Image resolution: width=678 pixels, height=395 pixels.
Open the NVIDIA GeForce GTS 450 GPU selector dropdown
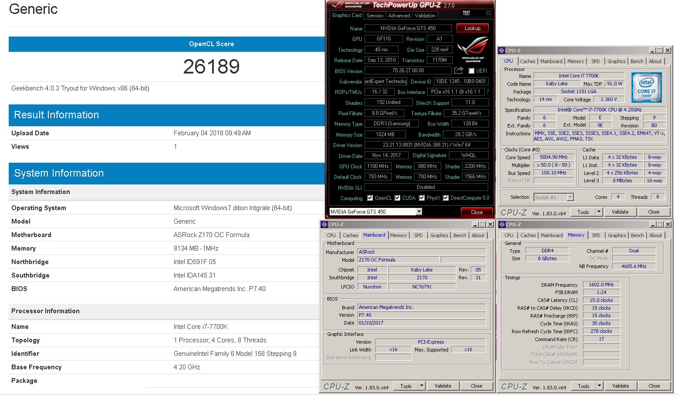[419, 212]
